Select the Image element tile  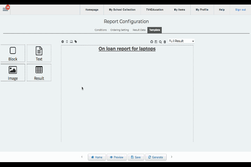pyautogui.click(x=13, y=73)
